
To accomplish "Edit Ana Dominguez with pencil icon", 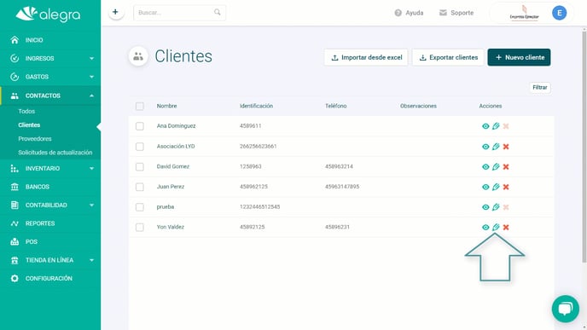I will pos(496,126).
